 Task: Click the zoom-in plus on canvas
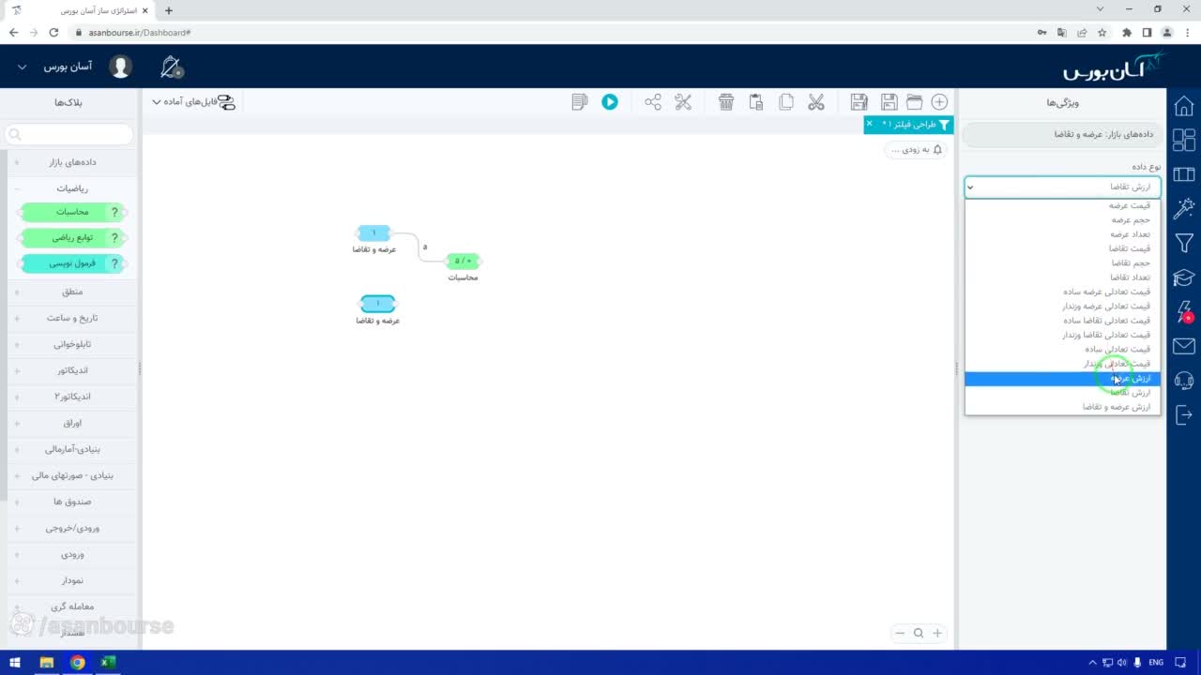[x=936, y=634]
